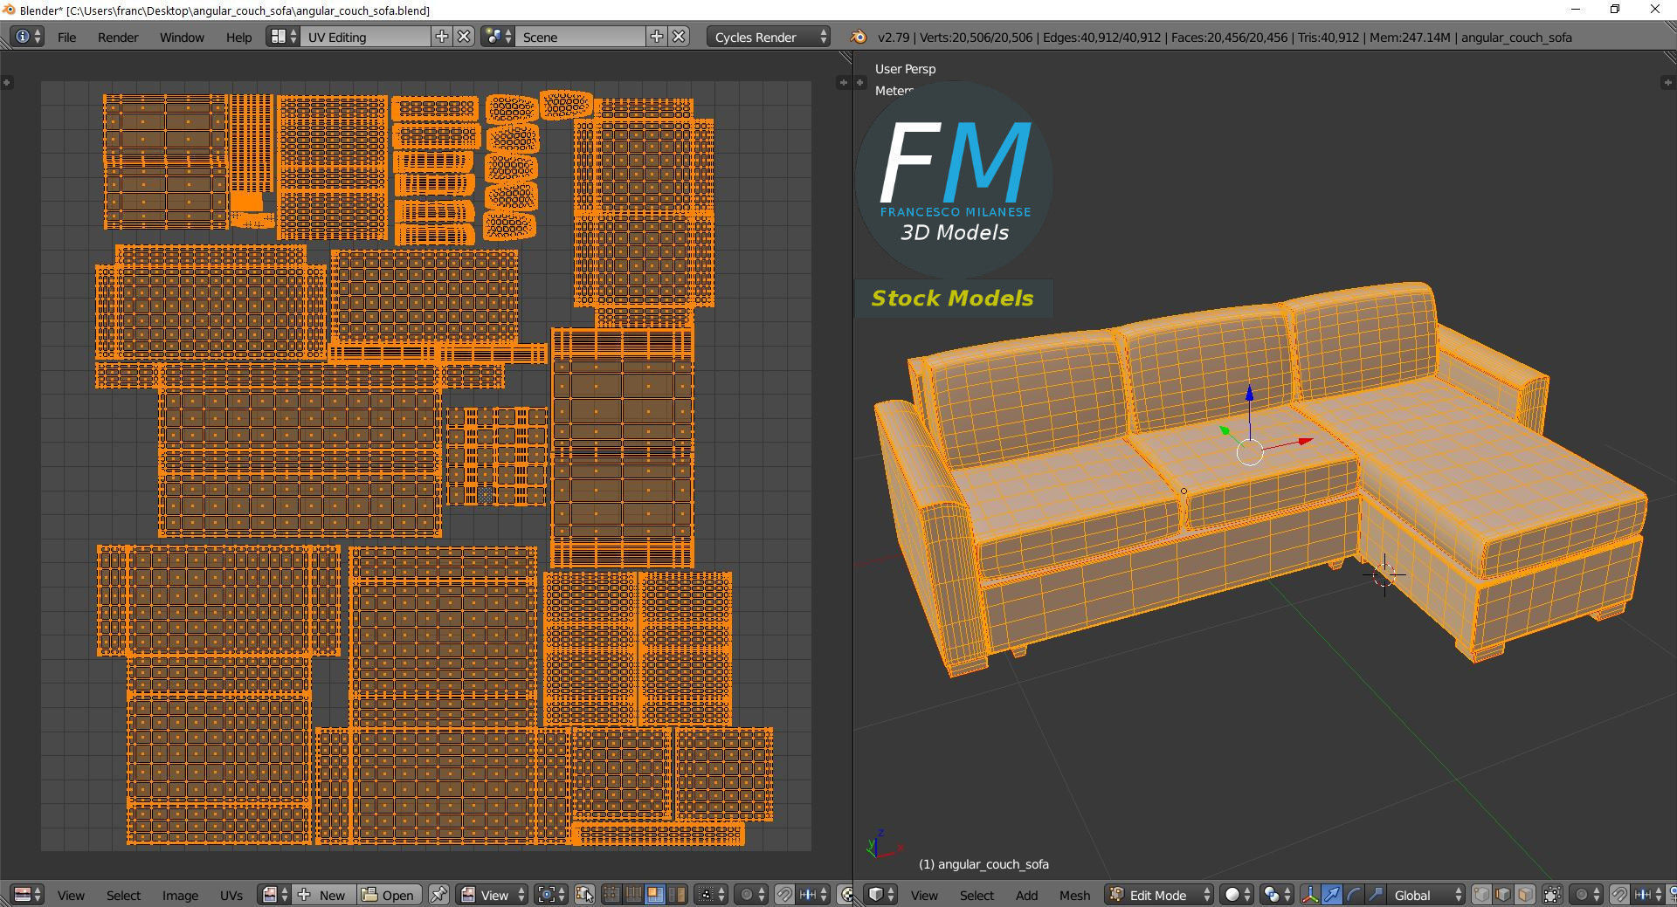
Task: Select the rotate manipulator
Action: (1353, 895)
